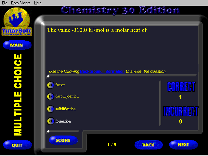This screenshot has width=208, height=156.
Task: Click the word fusion
Action: tap(60, 85)
